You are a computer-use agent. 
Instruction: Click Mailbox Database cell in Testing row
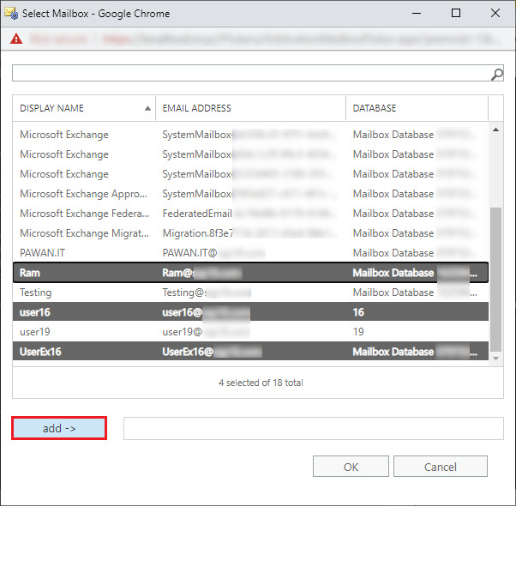pos(415,293)
